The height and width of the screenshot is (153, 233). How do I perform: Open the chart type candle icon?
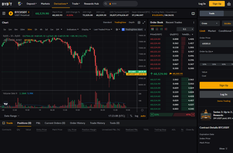point(118,29)
